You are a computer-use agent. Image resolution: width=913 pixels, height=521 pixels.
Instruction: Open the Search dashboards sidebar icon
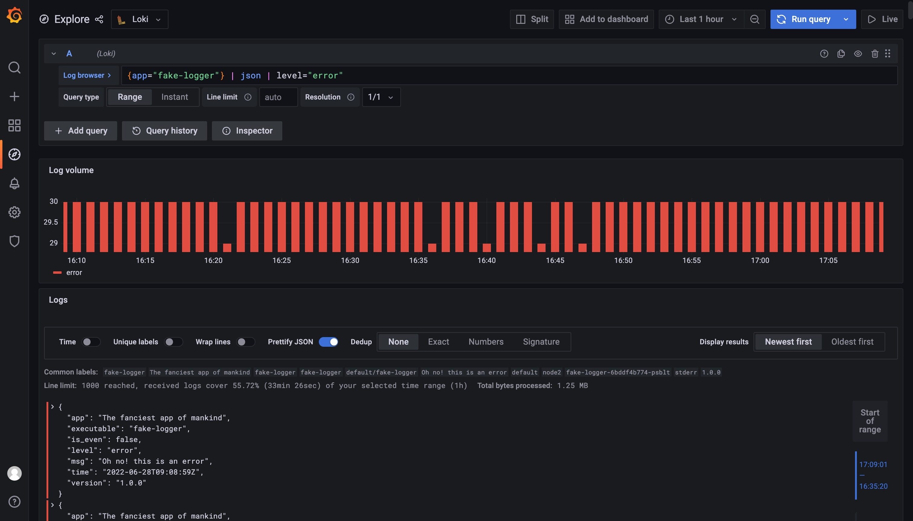[x=14, y=67]
